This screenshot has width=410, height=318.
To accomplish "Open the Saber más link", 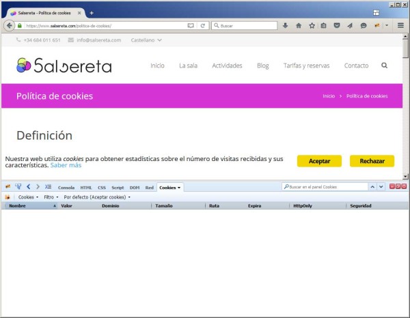I will pyautogui.click(x=66, y=165).
